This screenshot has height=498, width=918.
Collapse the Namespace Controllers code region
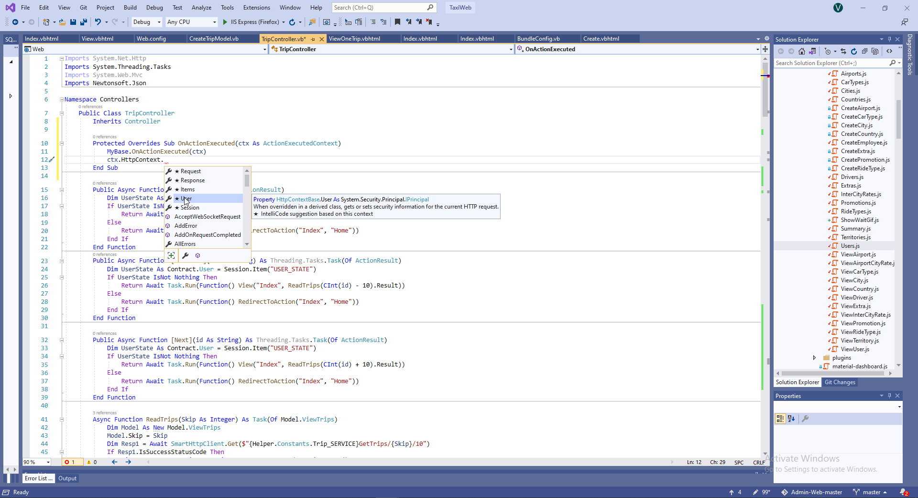[62, 100]
